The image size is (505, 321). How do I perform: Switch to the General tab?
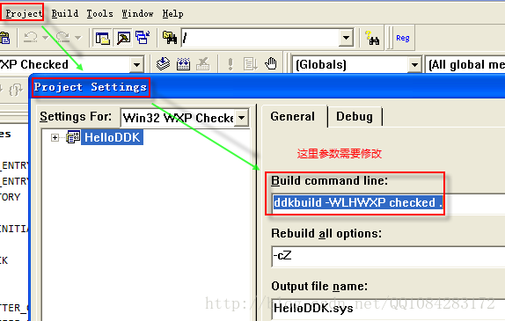point(292,116)
